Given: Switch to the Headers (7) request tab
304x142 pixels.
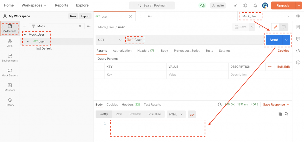Looking at the screenshot, I should [x=145, y=51].
